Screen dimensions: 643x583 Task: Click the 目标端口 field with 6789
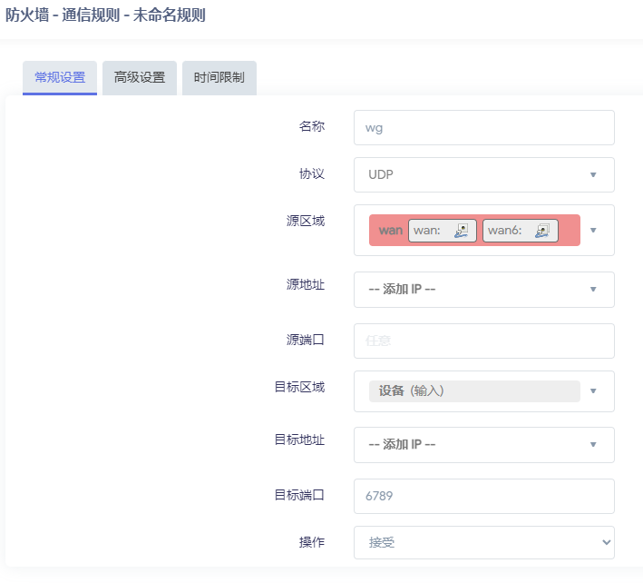(484, 496)
